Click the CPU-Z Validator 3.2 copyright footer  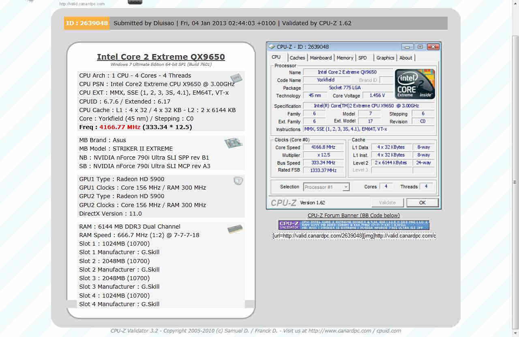pyautogui.click(x=256, y=331)
